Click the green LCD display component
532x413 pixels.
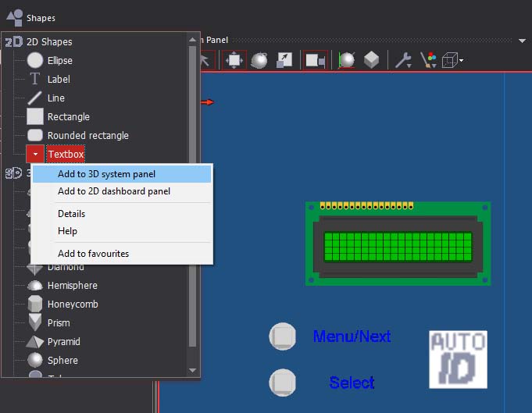pyautogui.click(x=398, y=244)
